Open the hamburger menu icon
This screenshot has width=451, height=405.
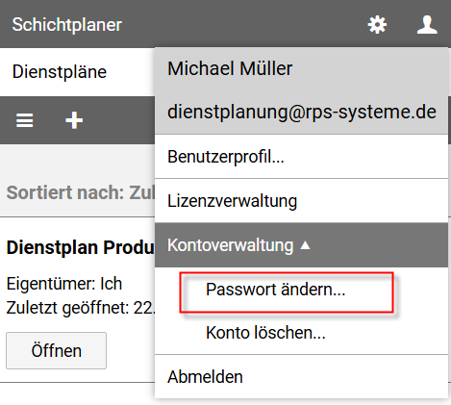point(25,120)
